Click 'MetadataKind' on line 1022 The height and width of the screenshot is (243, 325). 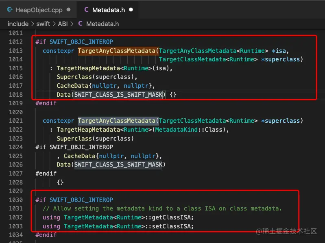coord(176,130)
